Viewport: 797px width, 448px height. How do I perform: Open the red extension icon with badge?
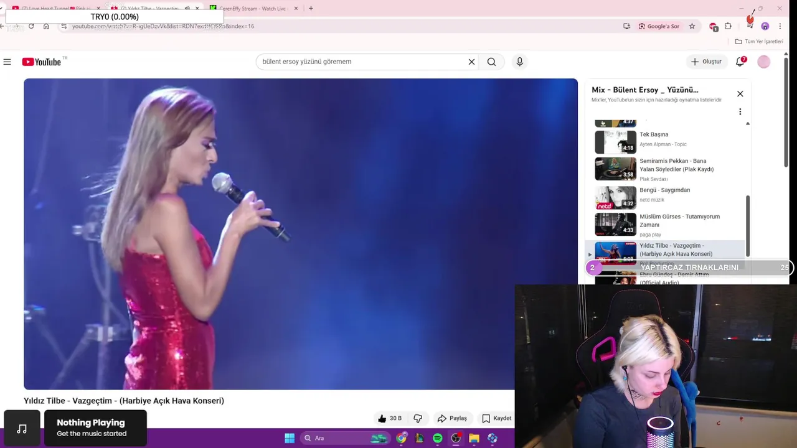[x=714, y=26]
